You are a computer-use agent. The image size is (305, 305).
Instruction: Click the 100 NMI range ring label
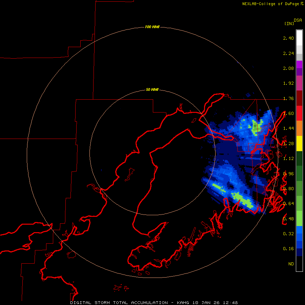pos(152,27)
